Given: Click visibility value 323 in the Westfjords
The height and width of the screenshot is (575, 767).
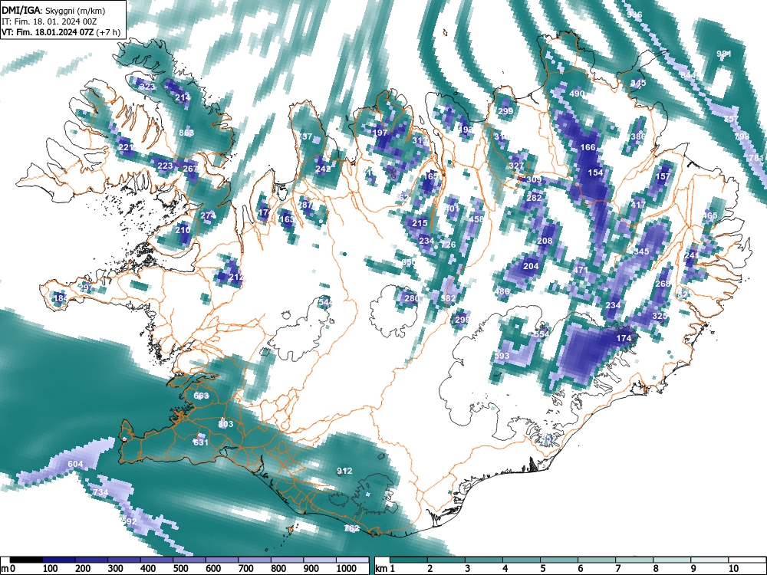Looking at the screenshot, I should pos(147,87).
